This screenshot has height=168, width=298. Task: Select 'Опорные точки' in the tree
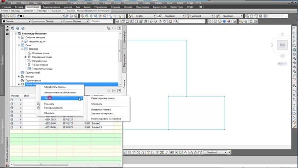(41, 53)
